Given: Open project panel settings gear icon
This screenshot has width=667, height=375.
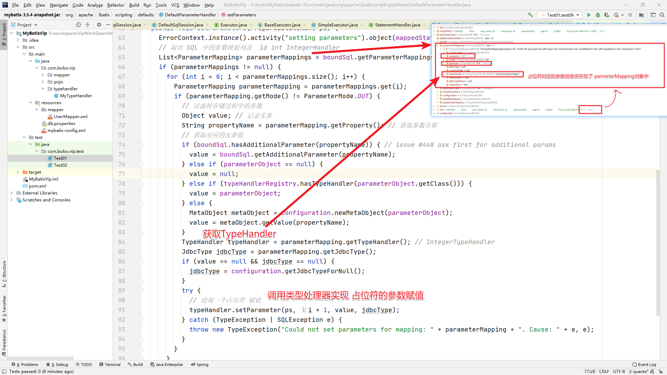Looking at the screenshot, I should 99,25.
